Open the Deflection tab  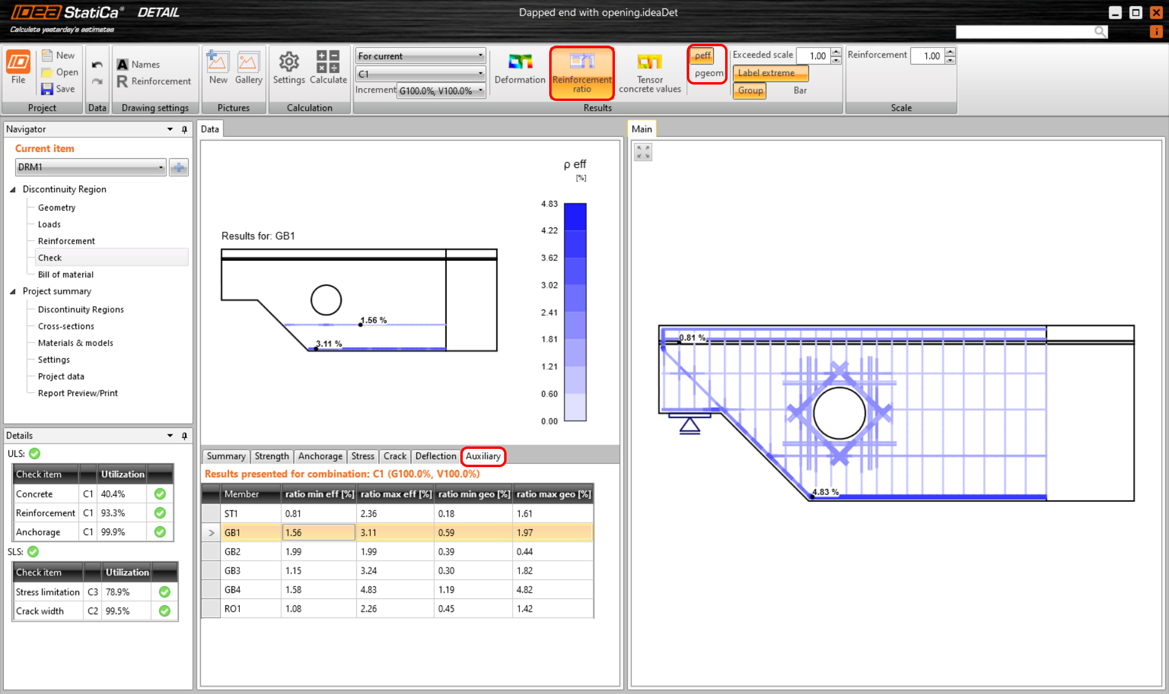(x=435, y=456)
